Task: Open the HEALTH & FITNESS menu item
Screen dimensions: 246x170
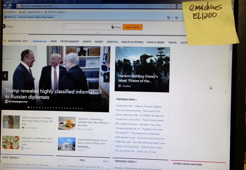Action: click(x=132, y=42)
